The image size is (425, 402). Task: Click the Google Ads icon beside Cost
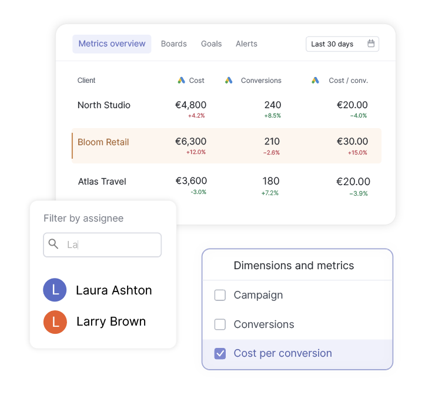click(181, 81)
